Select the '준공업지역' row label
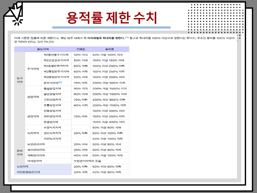257x193 pixels. click(51, 122)
